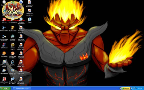Click the Norton tray indicator

[126, 88]
